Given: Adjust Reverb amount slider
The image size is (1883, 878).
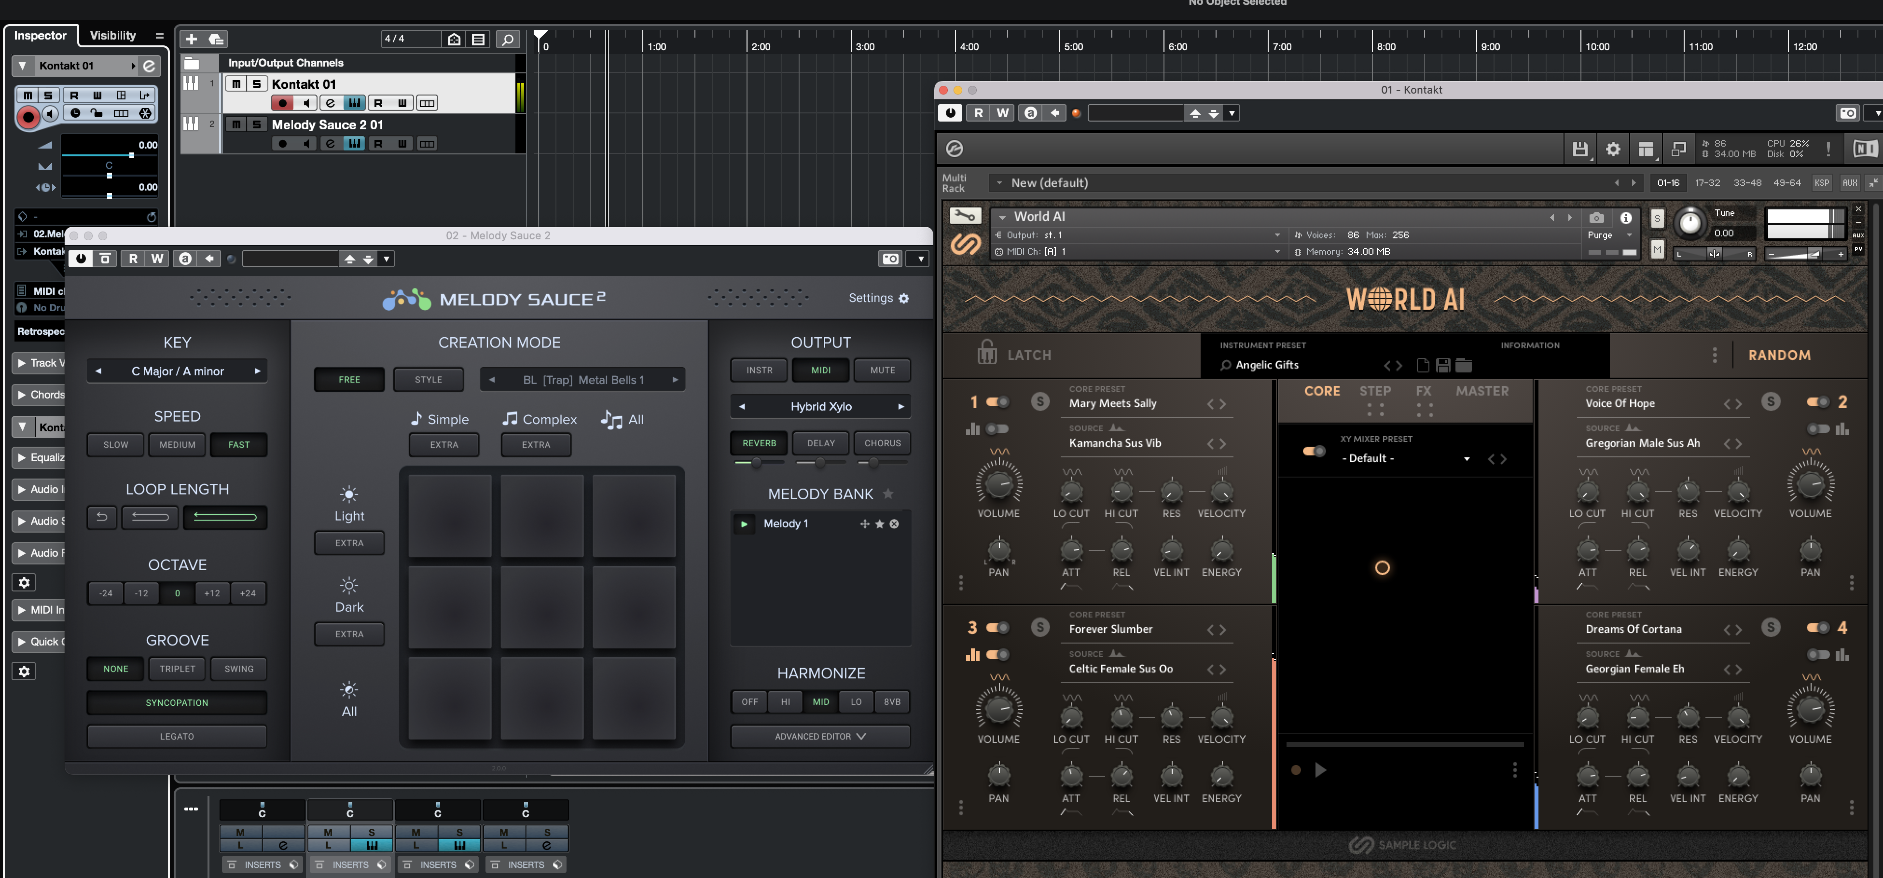Looking at the screenshot, I should [x=759, y=462].
